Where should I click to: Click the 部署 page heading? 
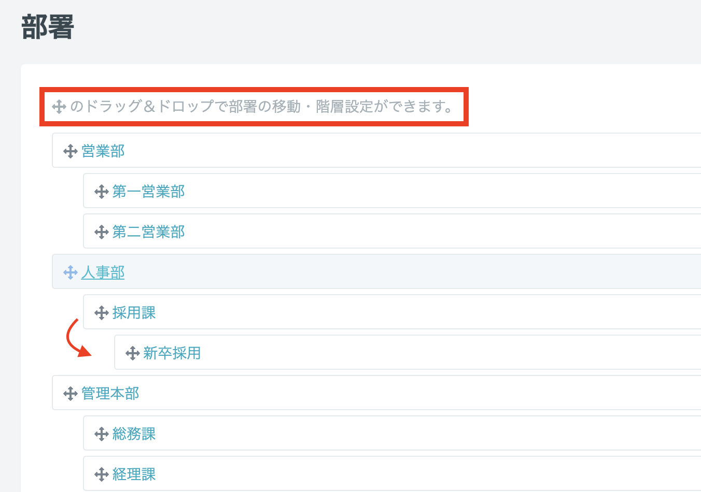(x=48, y=27)
